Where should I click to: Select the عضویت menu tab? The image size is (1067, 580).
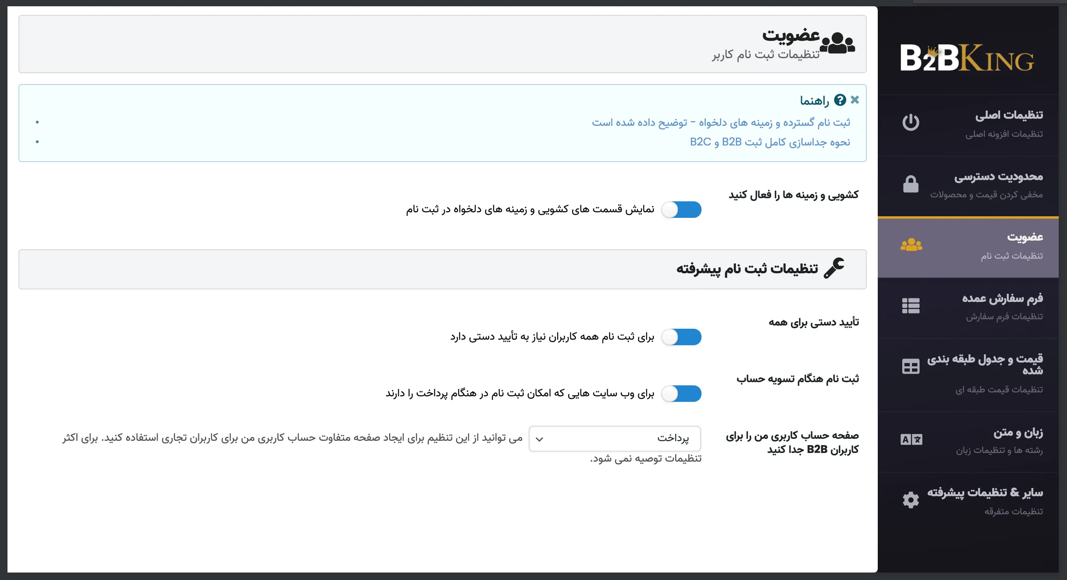pos(968,247)
